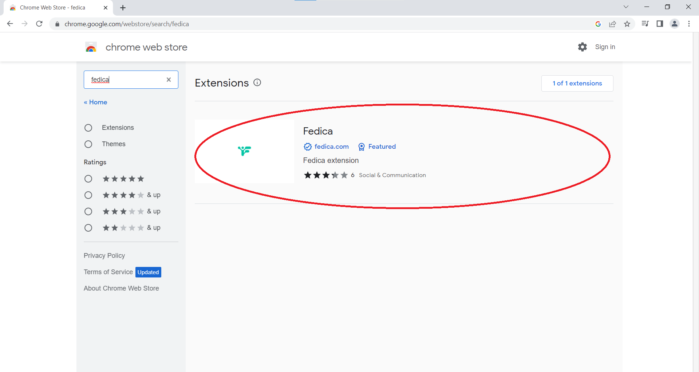
Task: Click the Featured badge icon
Action: coord(362,147)
